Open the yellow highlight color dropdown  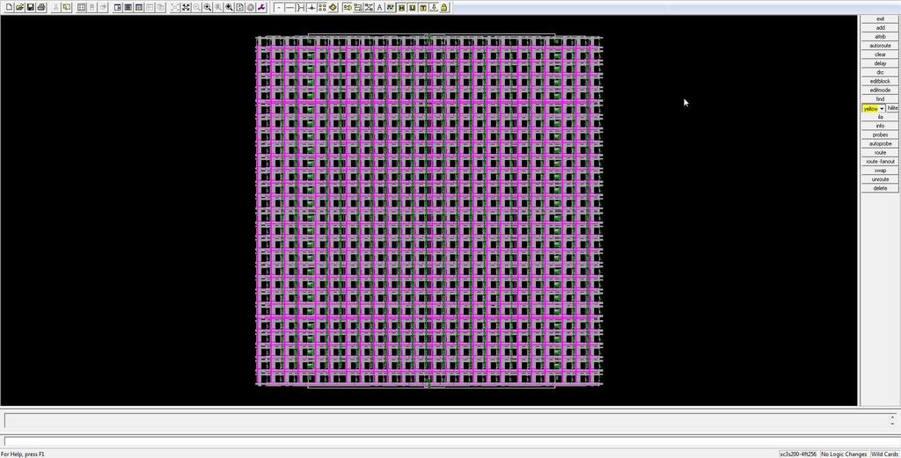pyautogui.click(x=882, y=108)
